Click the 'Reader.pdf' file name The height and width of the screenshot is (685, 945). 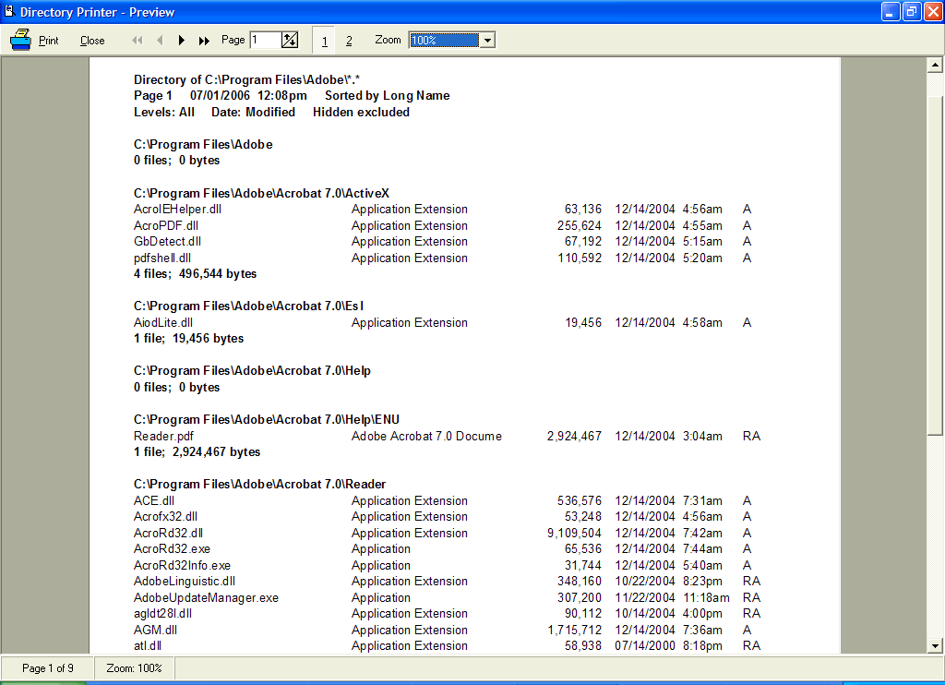[164, 436]
